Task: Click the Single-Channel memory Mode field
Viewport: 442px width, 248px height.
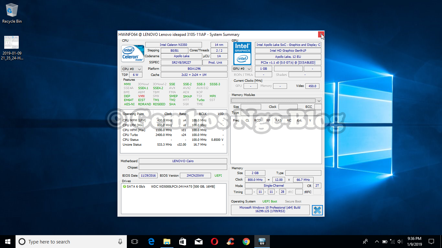Action: (x=274, y=186)
